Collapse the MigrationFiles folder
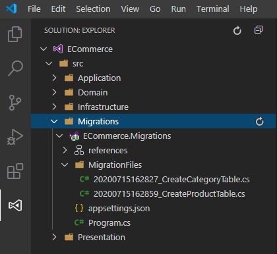The width and height of the screenshot is (277, 254). click(x=65, y=165)
